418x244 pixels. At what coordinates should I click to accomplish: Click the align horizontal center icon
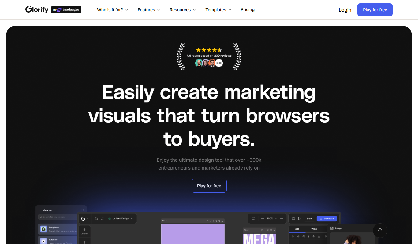click(x=298, y=236)
